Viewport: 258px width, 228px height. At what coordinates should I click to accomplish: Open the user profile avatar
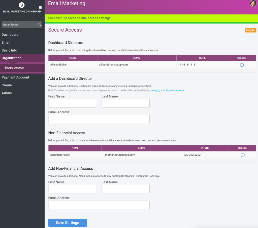click(x=253, y=3)
